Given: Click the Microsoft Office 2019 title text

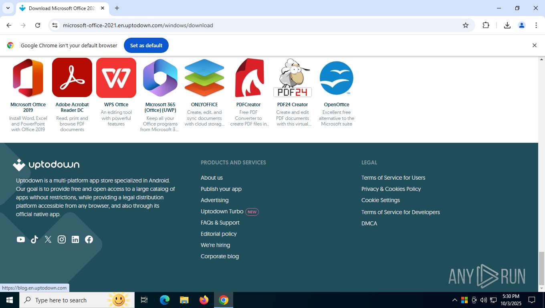Looking at the screenshot, I should [28, 107].
